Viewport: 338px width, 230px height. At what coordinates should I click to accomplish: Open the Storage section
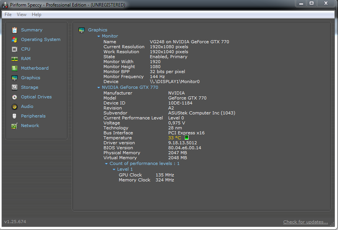30,87
